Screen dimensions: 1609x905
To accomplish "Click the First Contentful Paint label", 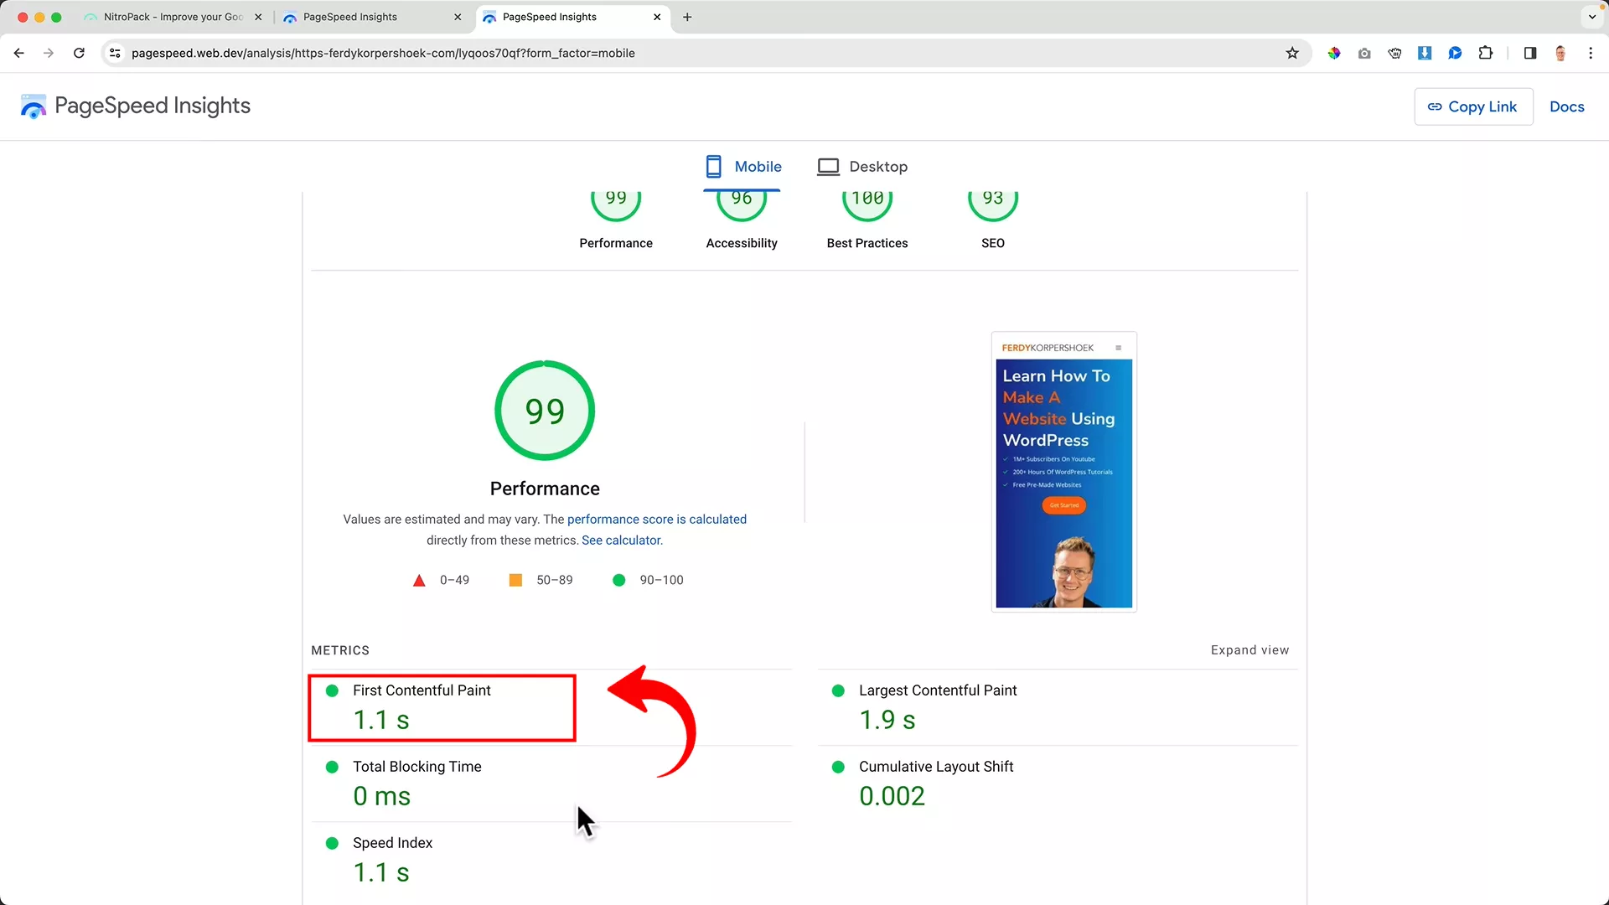I will point(422,690).
